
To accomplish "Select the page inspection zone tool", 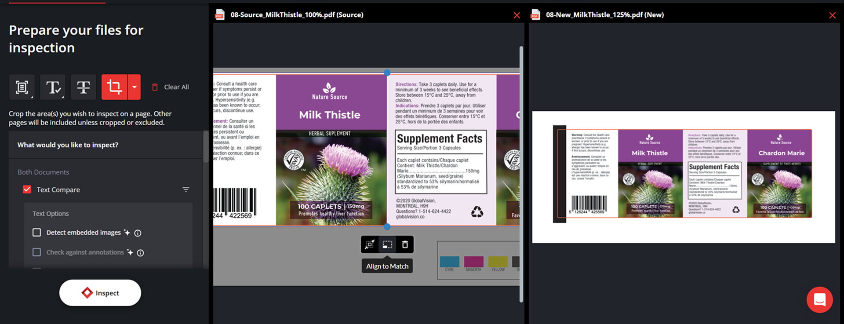I will click(x=22, y=87).
